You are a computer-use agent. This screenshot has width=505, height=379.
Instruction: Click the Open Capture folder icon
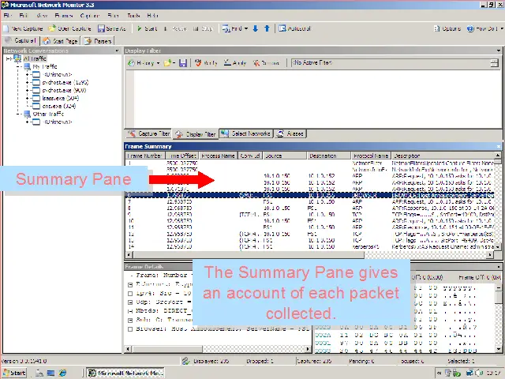(x=52, y=28)
